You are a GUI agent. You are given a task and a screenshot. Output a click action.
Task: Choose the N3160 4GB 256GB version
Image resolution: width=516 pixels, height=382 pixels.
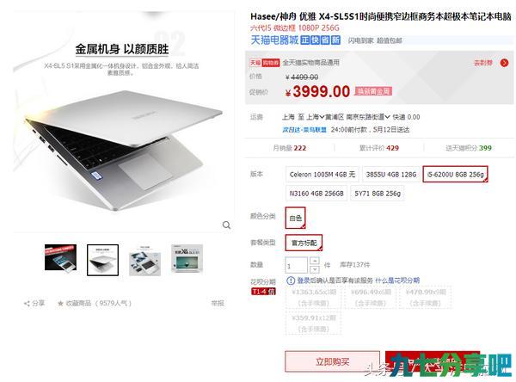pyautogui.click(x=316, y=194)
